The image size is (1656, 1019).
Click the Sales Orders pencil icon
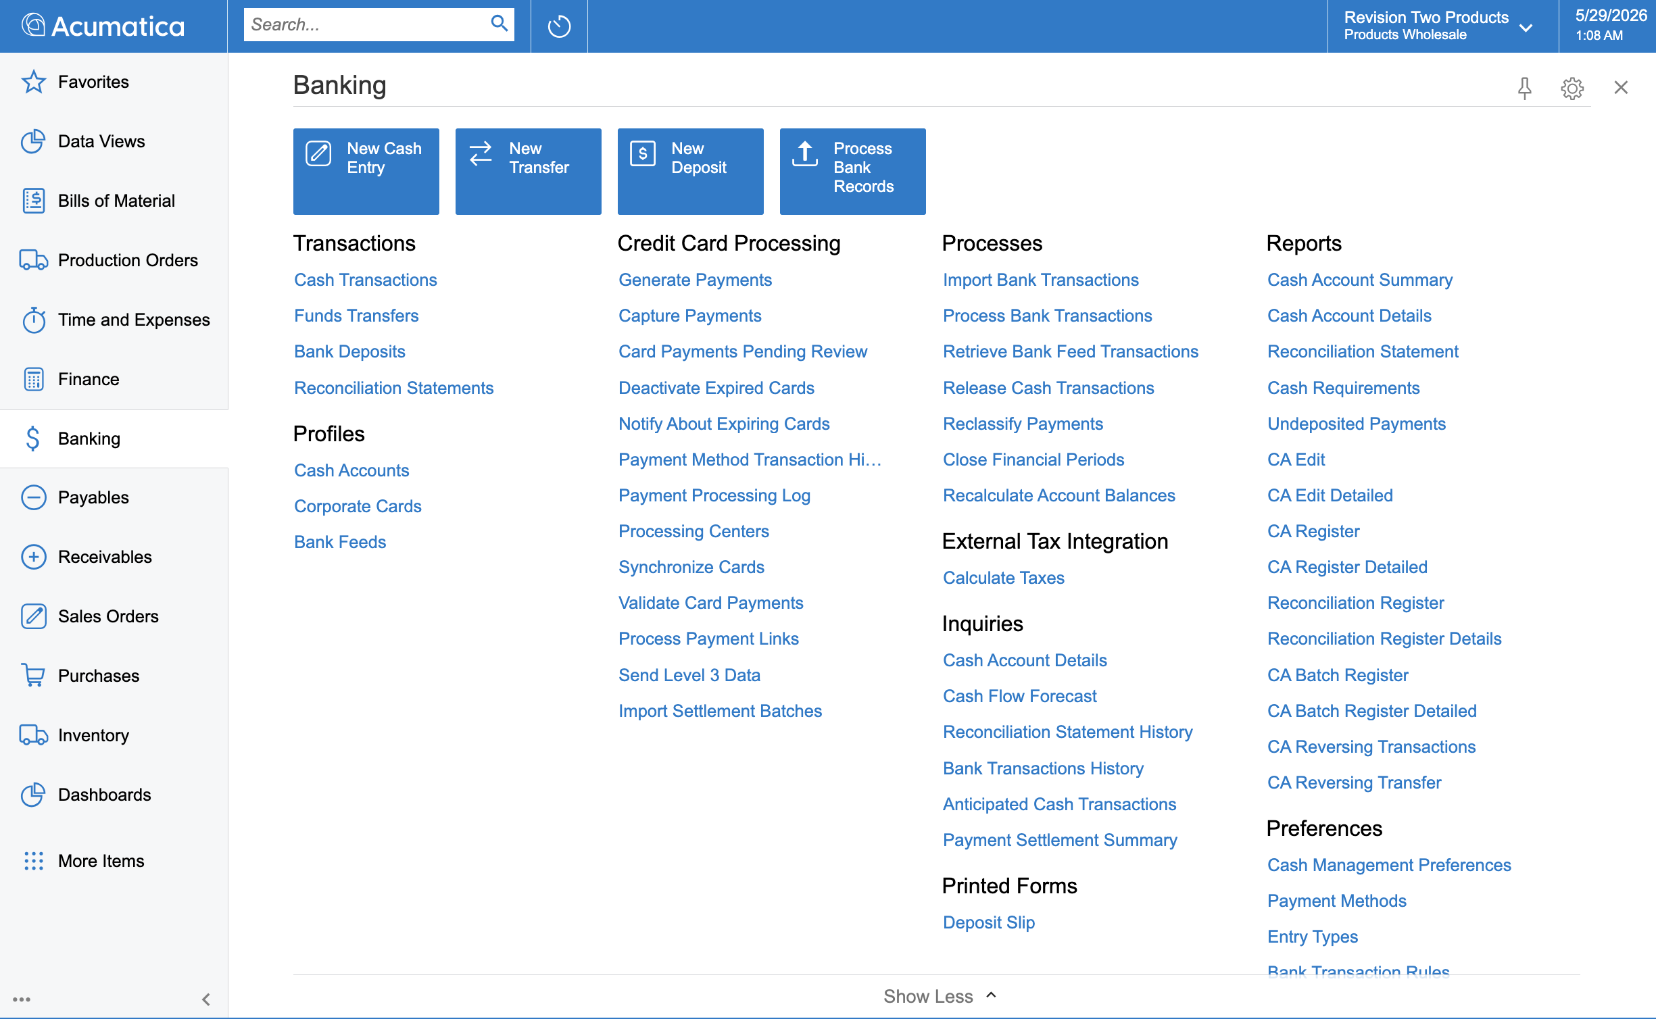tap(33, 616)
